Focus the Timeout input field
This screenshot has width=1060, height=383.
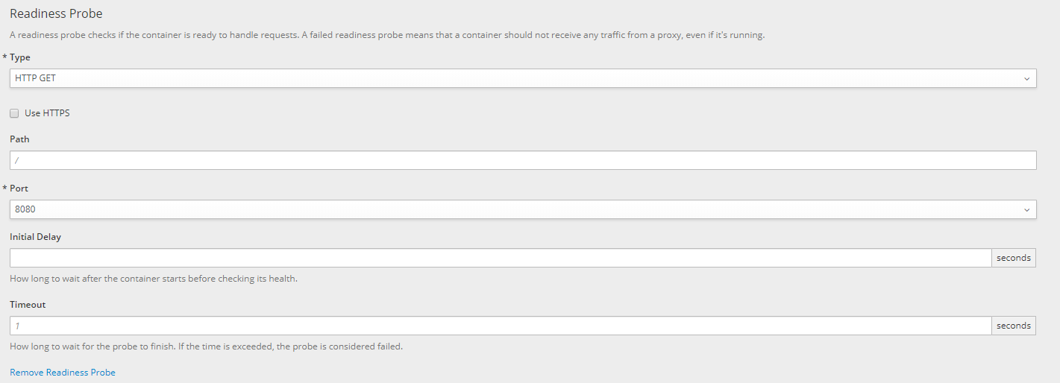pyautogui.click(x=500, y=326)
